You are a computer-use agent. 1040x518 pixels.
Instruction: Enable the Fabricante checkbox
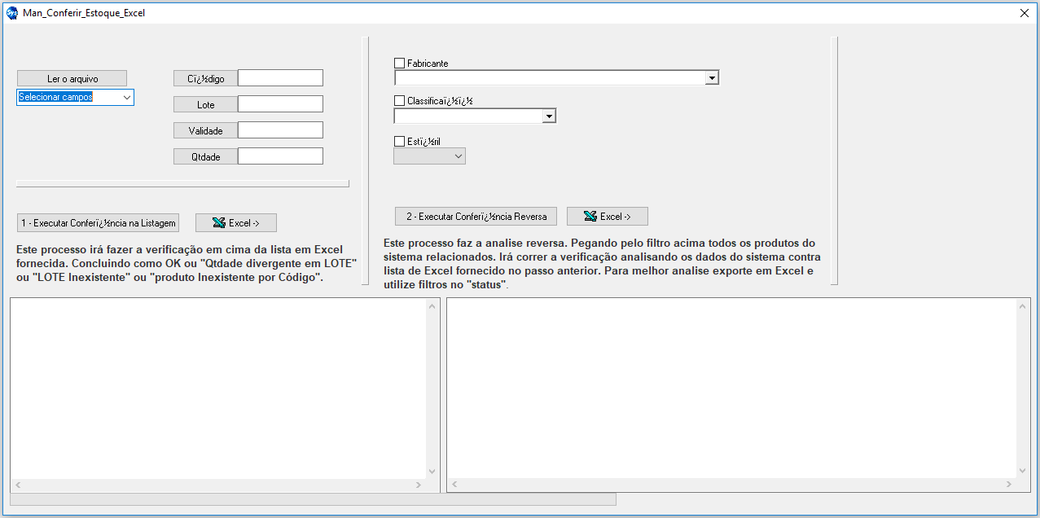click(399, 64)
